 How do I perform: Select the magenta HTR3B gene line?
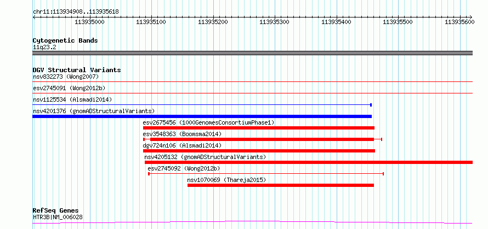tap(252, 222)
